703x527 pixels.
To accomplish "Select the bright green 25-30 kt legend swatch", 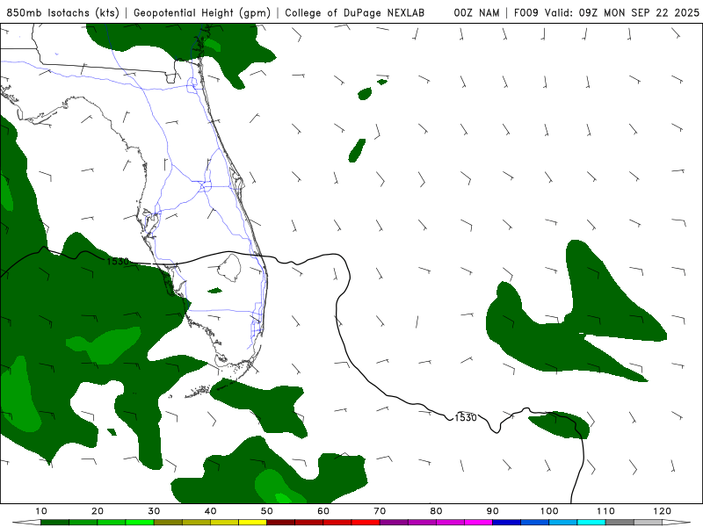I will 140,523.
